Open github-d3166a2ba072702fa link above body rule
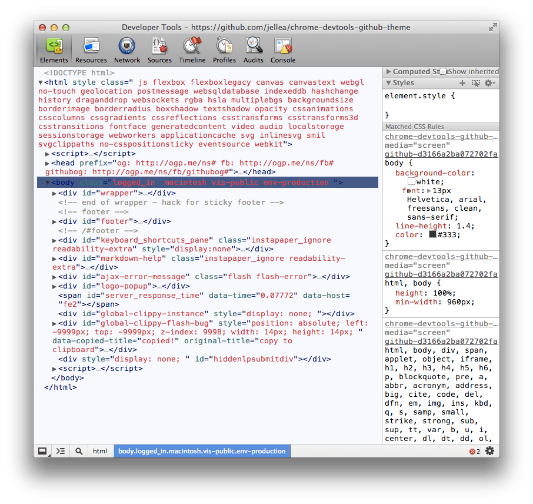 (441, 154)
